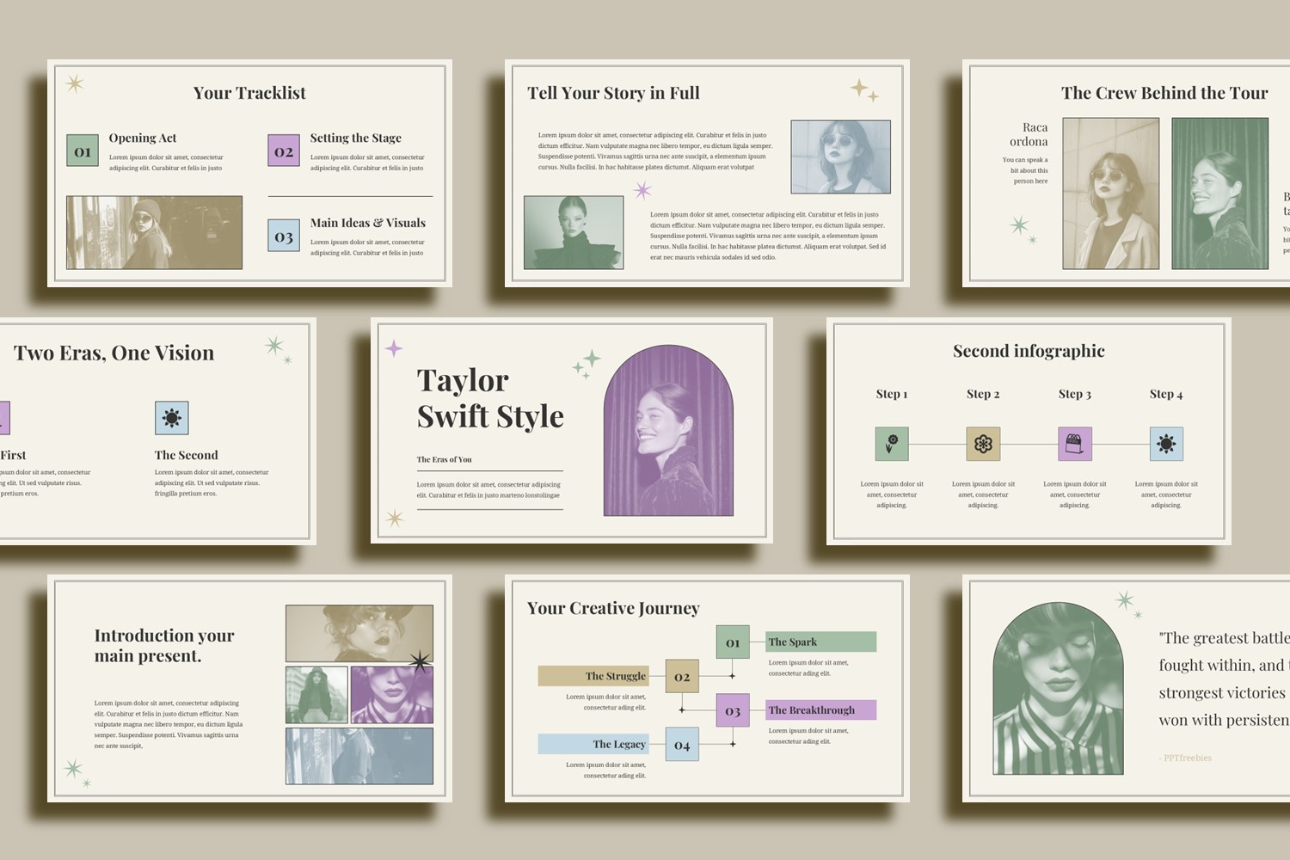The image size is (1290, 860).
Task: Select the Main Ideas & Visuals subtitle
Action: tap(368, 223)
